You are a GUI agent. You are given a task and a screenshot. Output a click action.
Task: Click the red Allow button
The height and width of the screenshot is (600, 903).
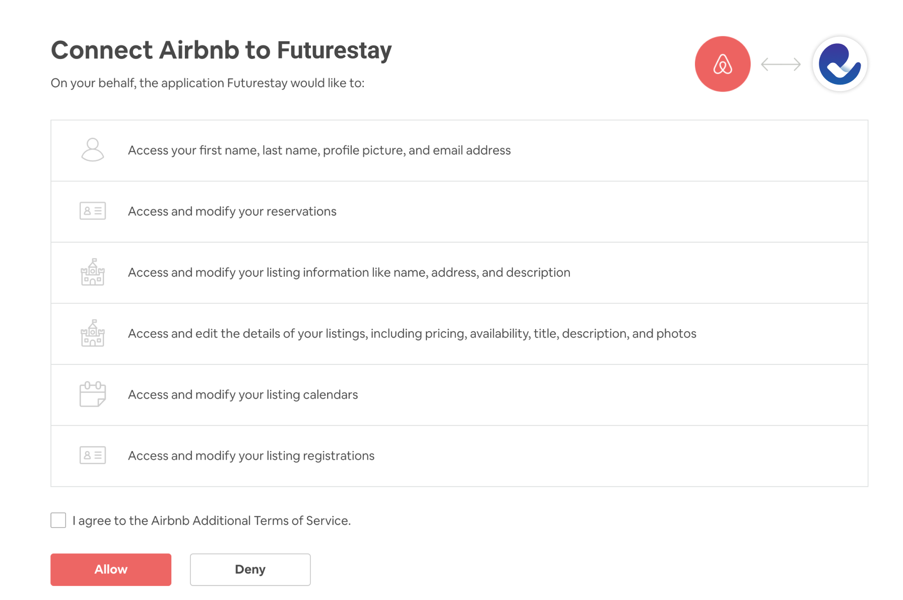coord(111,569)
